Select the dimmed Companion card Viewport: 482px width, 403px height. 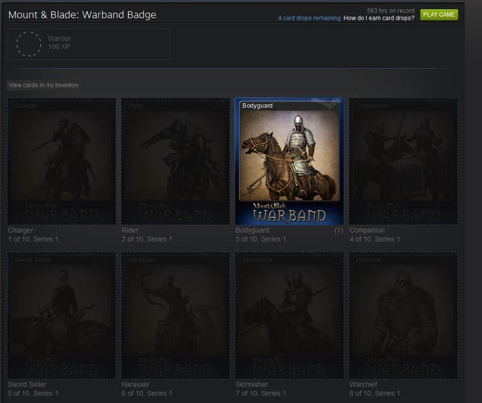tap(403, 162)
